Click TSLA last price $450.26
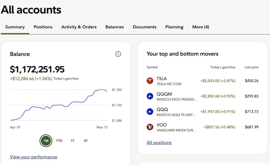Viewport: 270px width, 165px height. pyautogui.click(x=252, y=81)
